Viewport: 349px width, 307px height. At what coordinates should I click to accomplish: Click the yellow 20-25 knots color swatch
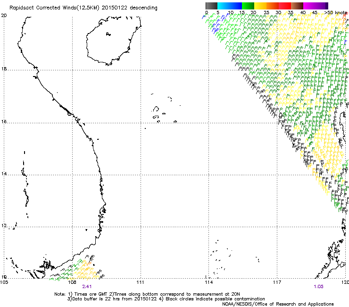[260, 6]
